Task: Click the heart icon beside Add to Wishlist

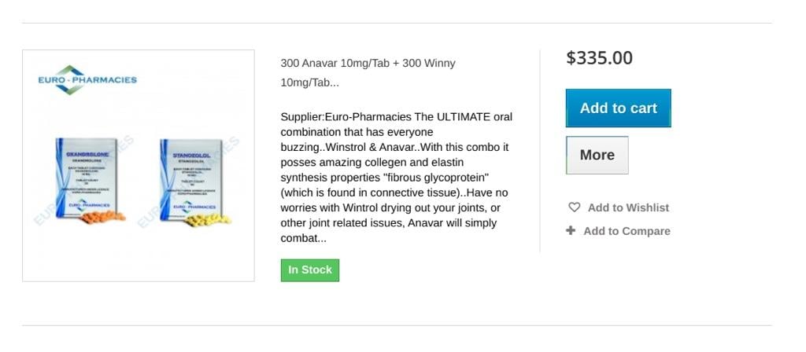Action: pos(574,207)
